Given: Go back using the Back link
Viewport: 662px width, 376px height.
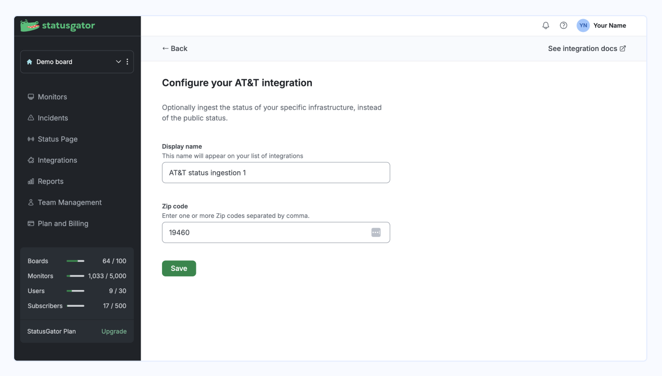Looking at the screenshot, I should coord(174,48).
